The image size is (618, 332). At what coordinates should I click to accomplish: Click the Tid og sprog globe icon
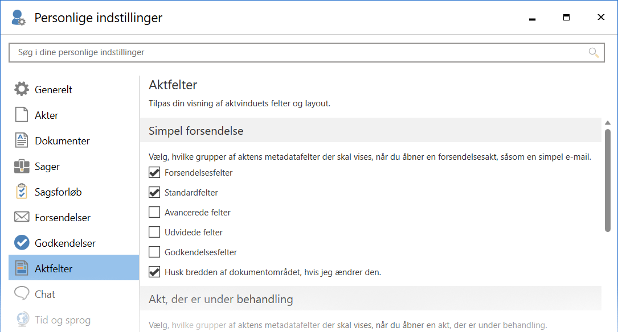click(22, 319)
